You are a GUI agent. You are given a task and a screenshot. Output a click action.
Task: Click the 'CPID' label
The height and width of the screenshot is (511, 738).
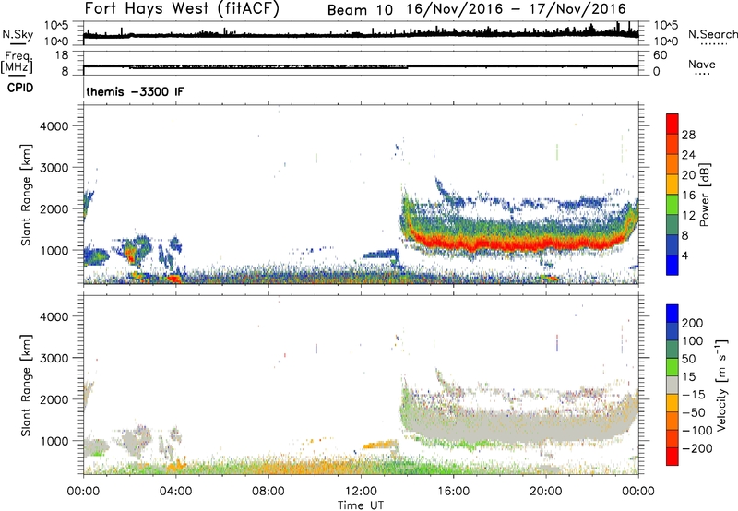pos(20,88)
